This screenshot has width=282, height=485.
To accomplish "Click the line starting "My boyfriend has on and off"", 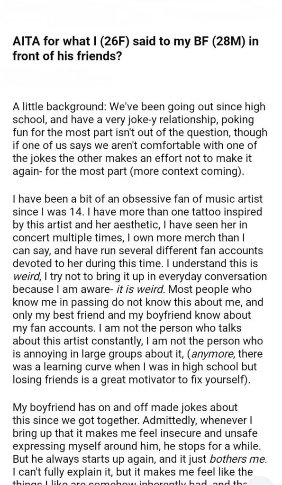I will (125, 407).
